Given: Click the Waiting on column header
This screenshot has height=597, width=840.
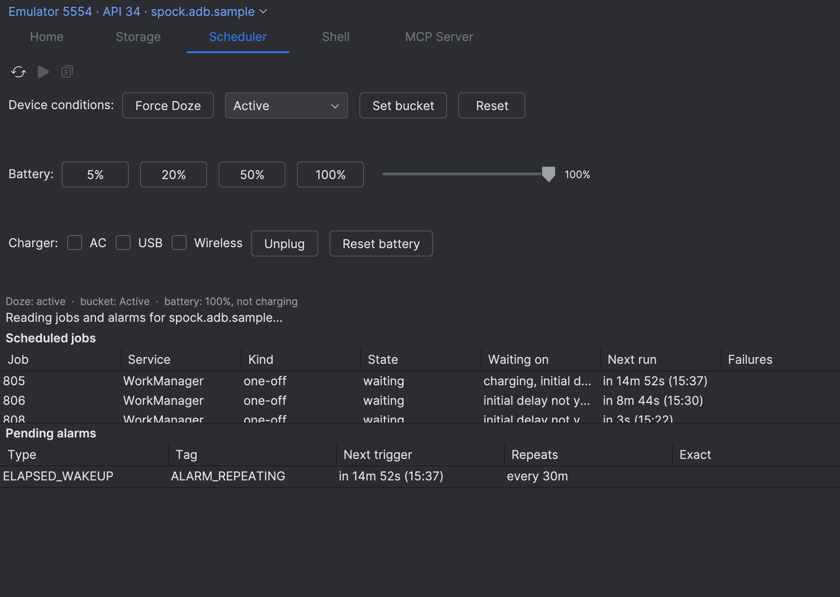Looking at the screenshot, I should point(541,359).
